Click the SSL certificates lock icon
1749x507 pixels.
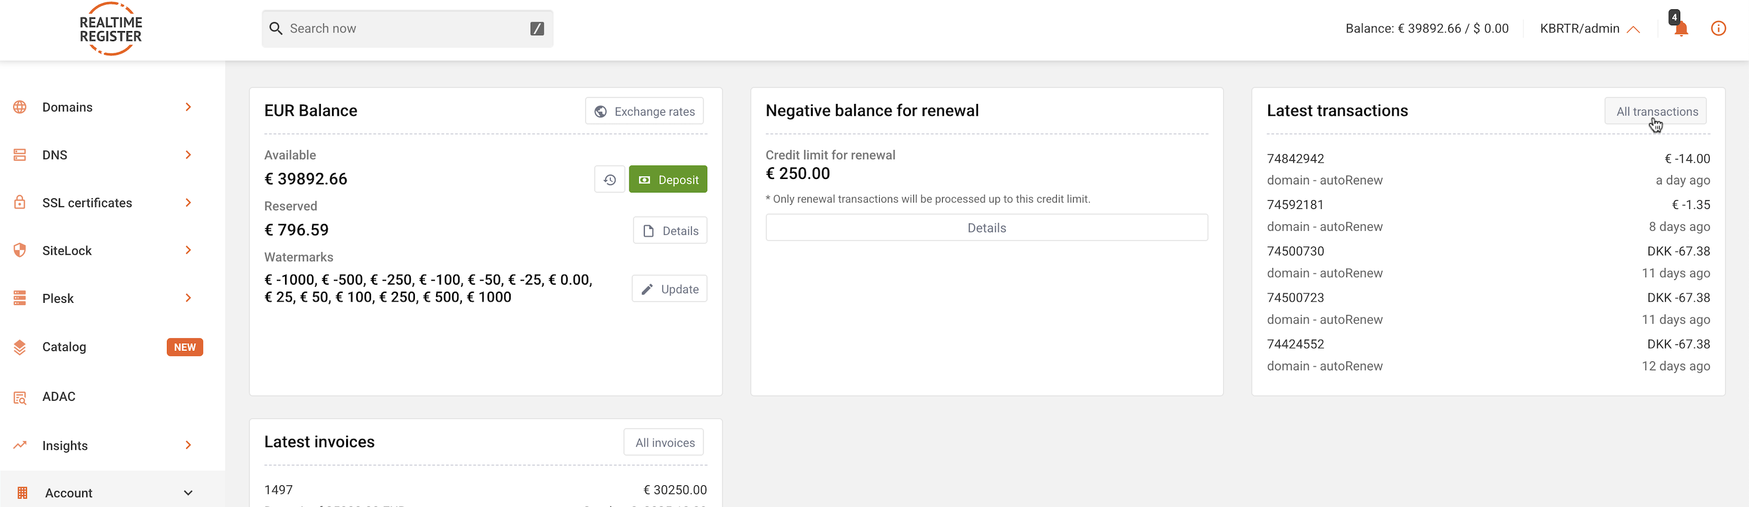20,202
